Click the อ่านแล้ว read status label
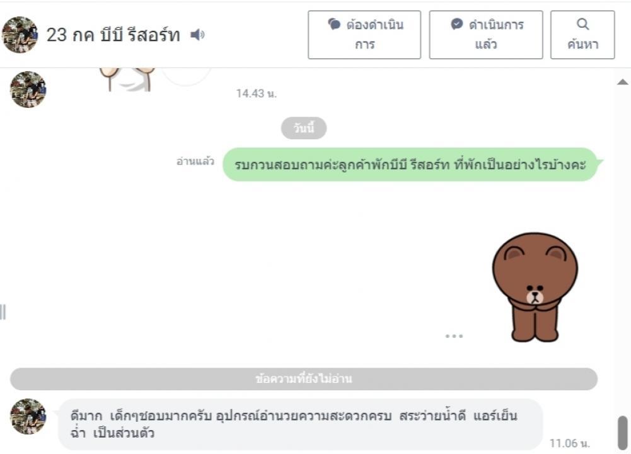Image resolution: width=631 pixels, height=454 pixels. point(195,161)
